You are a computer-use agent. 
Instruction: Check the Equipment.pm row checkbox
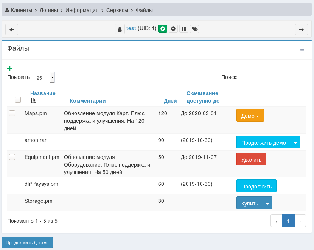[12, 157]
